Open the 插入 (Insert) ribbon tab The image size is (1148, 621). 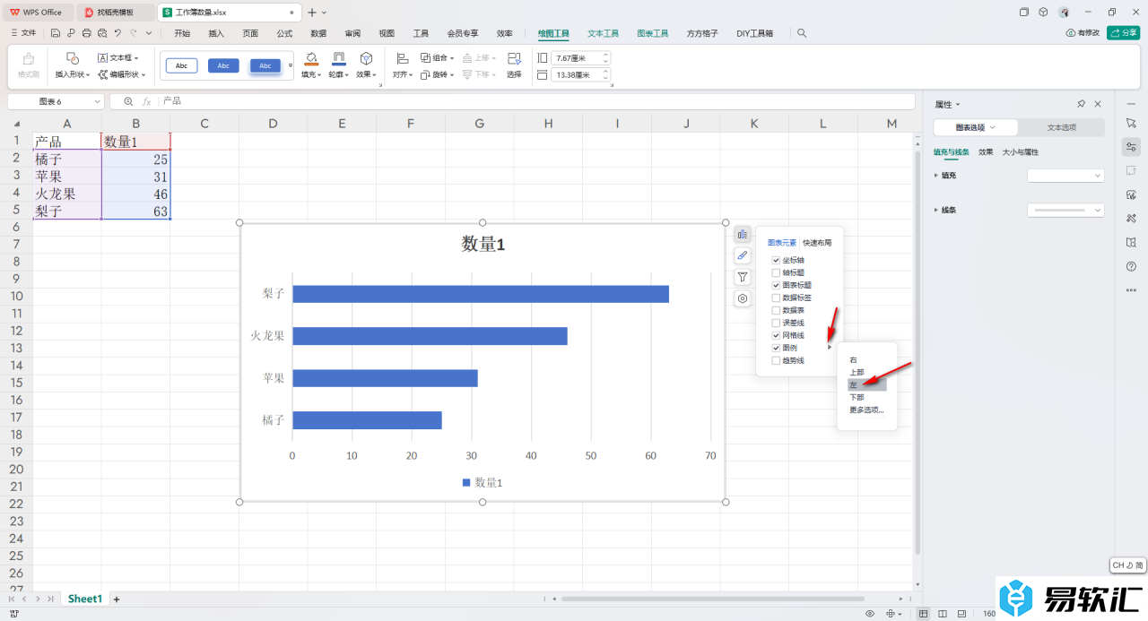[x=216, y=33]
